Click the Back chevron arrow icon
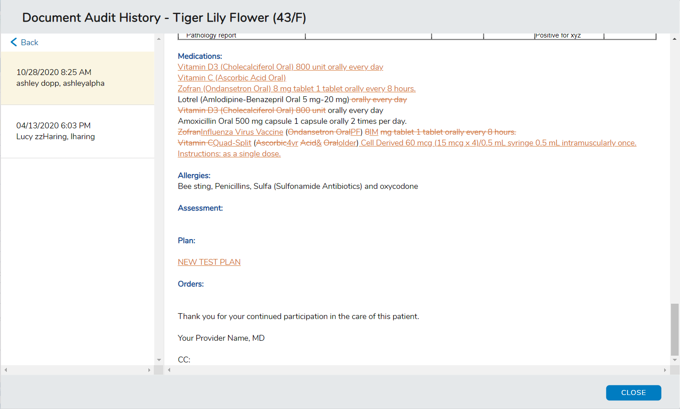 coord(14,42)
